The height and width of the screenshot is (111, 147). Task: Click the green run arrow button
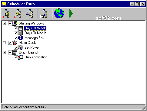[71, 13]
